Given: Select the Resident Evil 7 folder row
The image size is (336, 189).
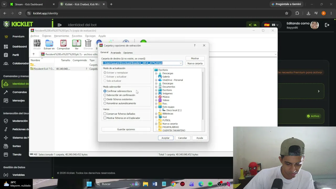Looking at the screenshot, I should [63, 69].
